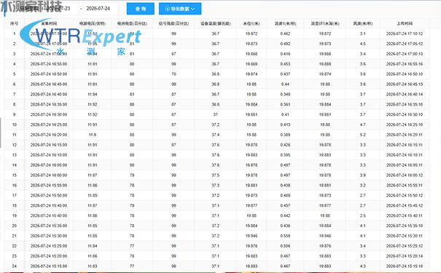This screenshot has width=441, height=273.
Task: Select upload time 2026-07-24 16:50:10
Action: pos(405,74)
